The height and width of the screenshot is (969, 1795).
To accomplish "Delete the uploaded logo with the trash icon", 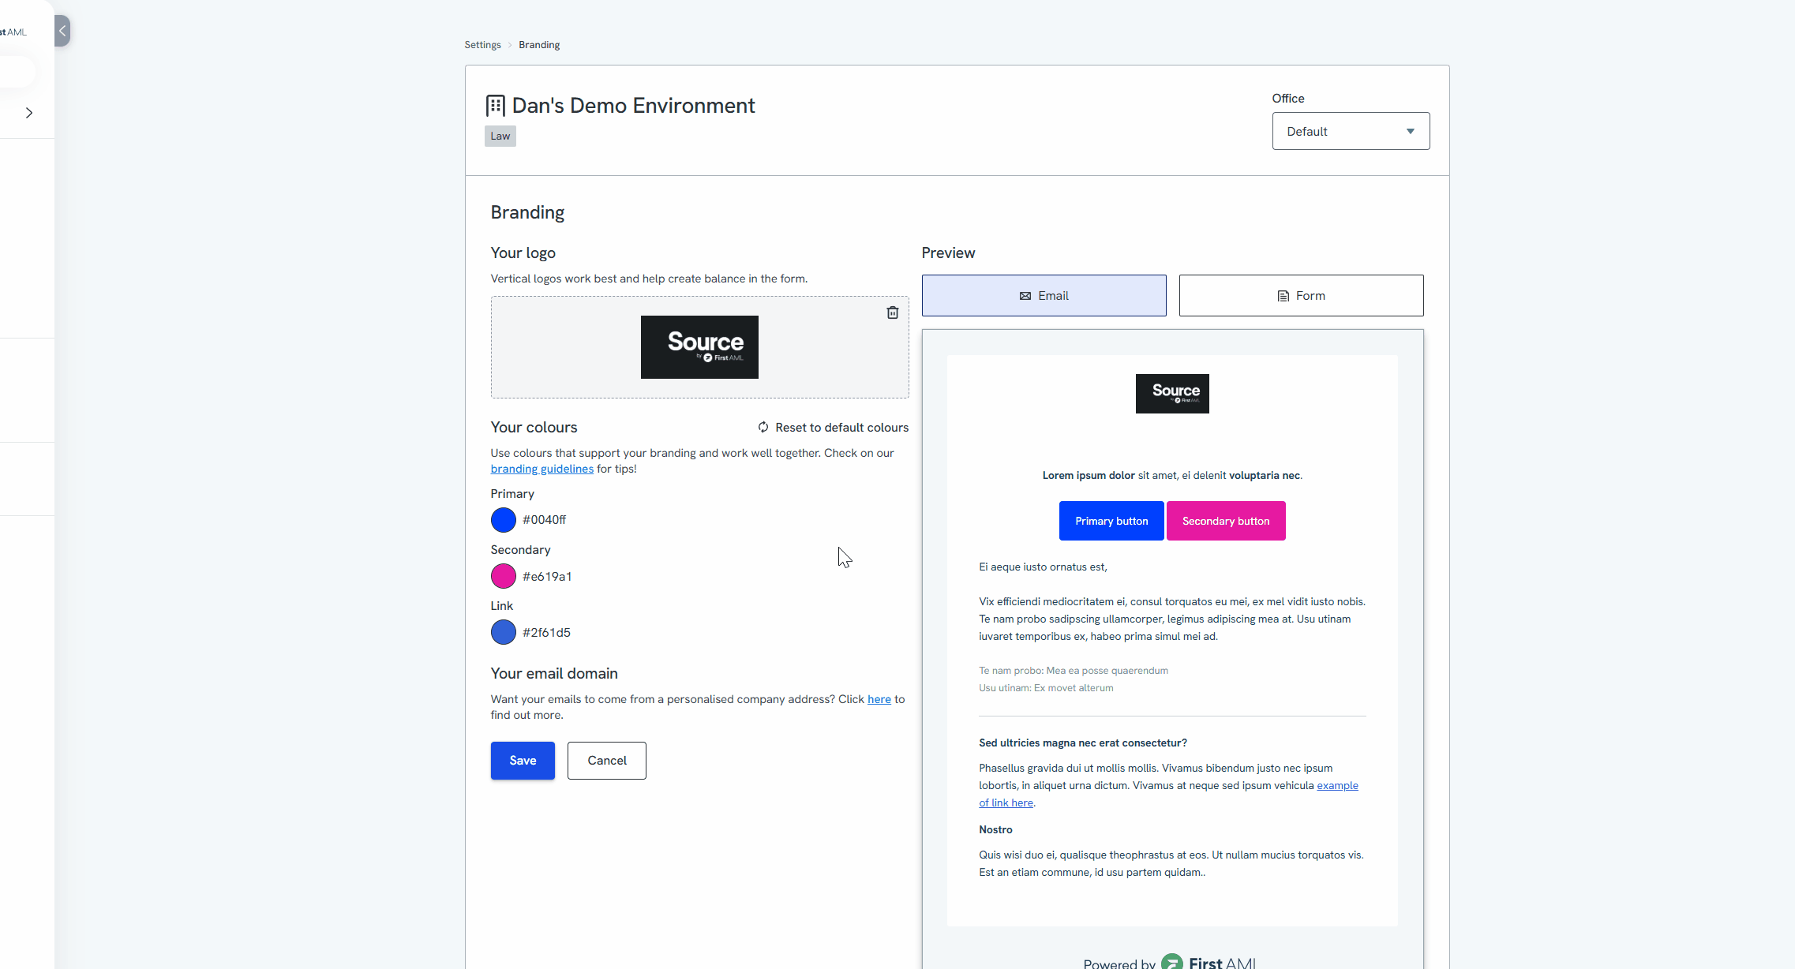I will coord(892,312).
